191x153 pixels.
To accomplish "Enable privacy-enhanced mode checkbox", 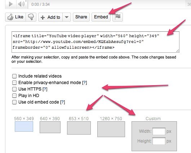I will pyautogui.click(x=14, y=83).
